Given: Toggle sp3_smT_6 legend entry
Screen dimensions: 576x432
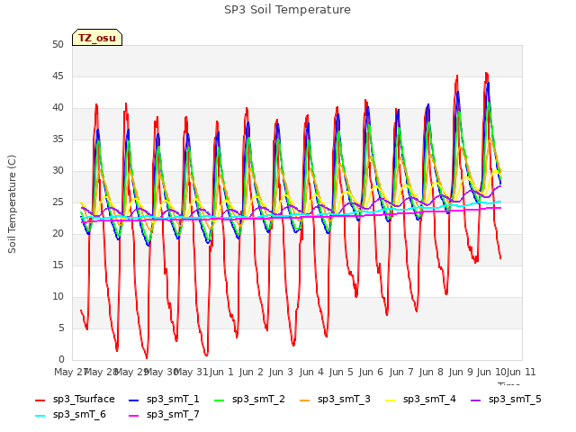Looking at the screenshot, I should tap(70, 415).
